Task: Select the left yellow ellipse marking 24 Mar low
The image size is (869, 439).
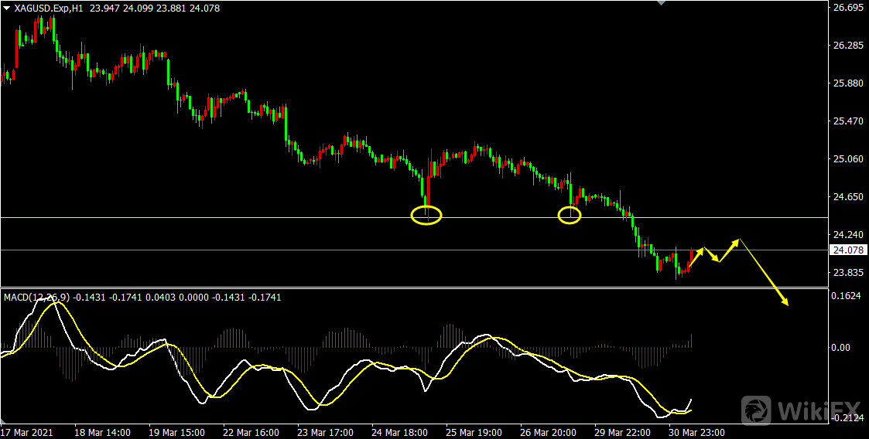Action: click(426, 216)
